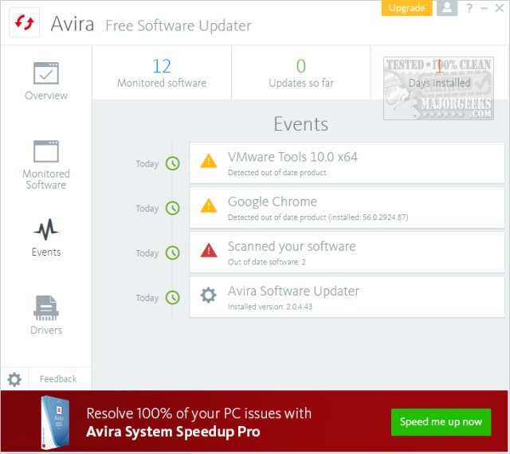Viewport: 510px width, 454px height.
Task: Minimize the Avira window
Action: [484, 8]
